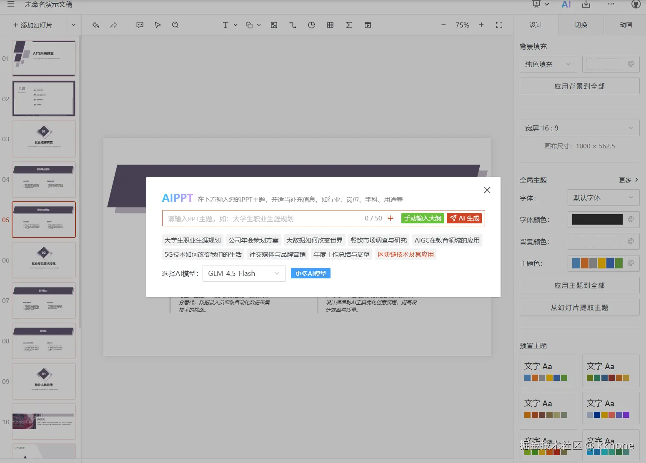
Task: Click the AI 生成 button
Action: 464,218
